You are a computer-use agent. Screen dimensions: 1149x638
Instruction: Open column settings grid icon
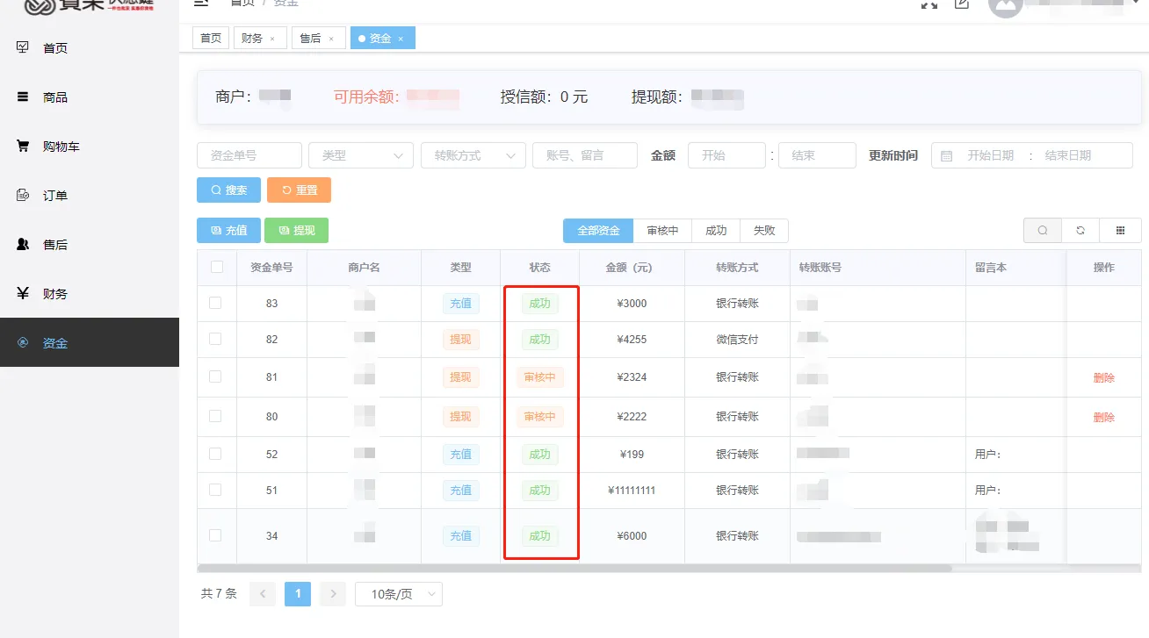point(1121,230)
